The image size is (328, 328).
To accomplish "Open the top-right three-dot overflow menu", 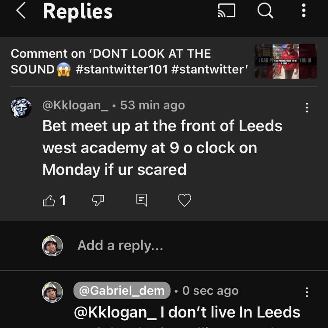I will 304,11.
